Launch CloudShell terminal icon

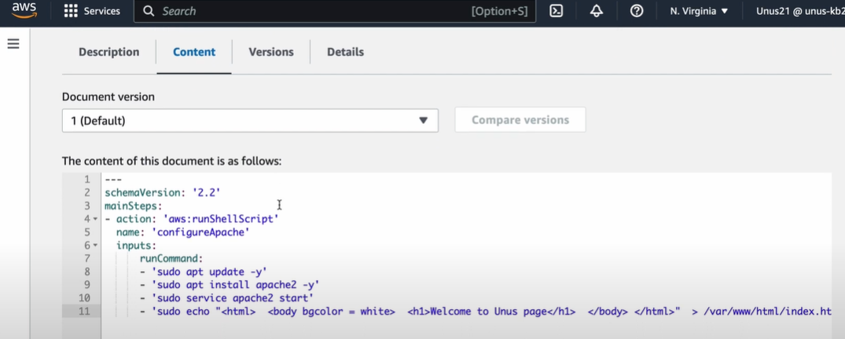point(557,11)
